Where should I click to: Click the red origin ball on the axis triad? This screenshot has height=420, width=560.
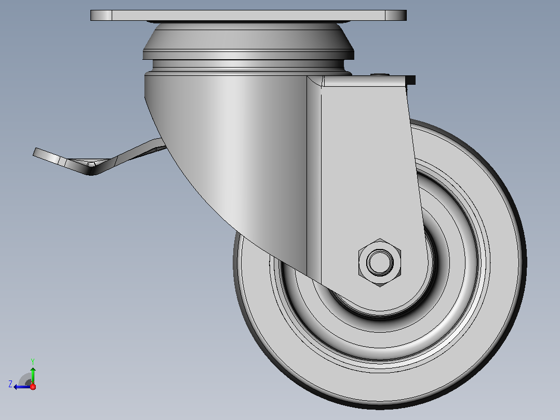point(33,387)
